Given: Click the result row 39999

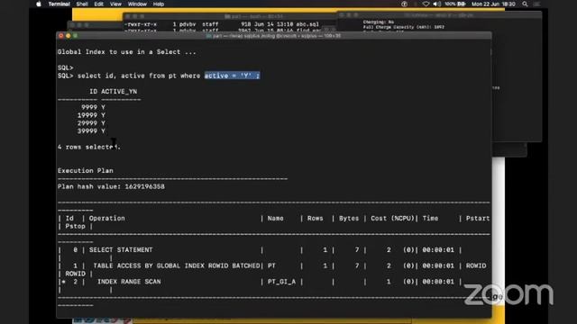Looking at the screenshot, I should (x=91, y=131).
